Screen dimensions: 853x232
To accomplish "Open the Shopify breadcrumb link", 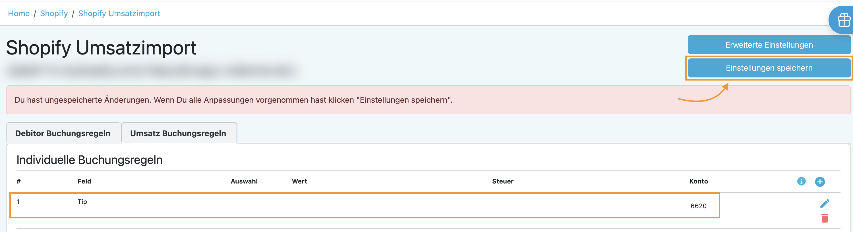I will [54, 14].
